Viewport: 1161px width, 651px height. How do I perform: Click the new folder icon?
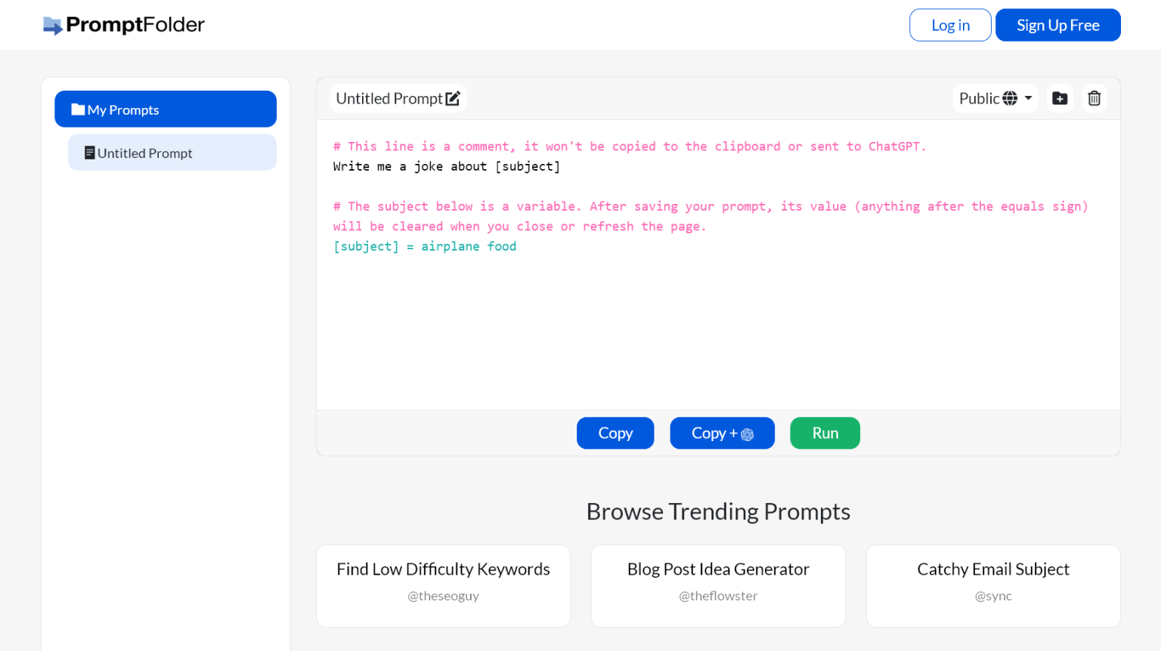pyautogui.click(x=1060, y=98)
